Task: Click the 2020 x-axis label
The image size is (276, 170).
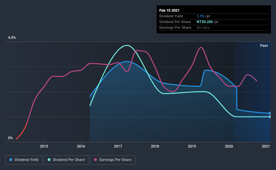Action: tap(229, 146)
